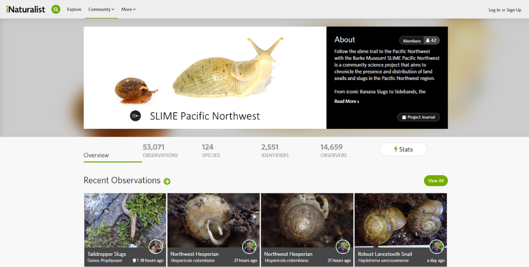
Task: Select the 2,551 Identifiers tab
Action: 275,151
